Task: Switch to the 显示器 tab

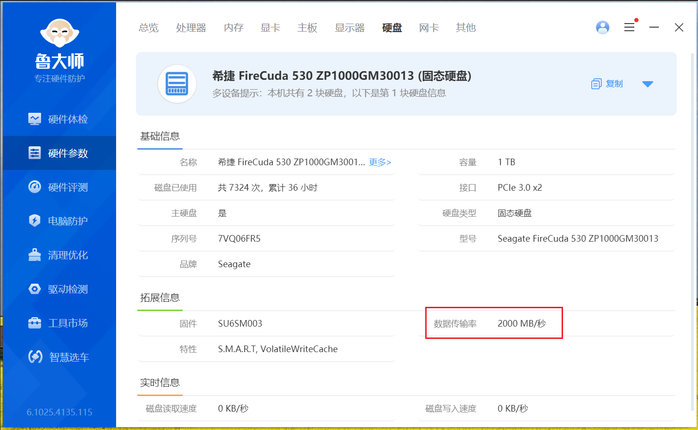Action: pos(350,28)
